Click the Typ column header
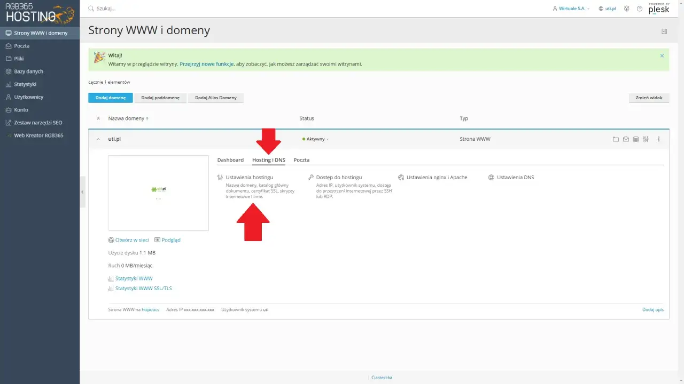Image resolution: width=684 pixels, height=384 pixels. pyautogui.click(x=464, y=118)
